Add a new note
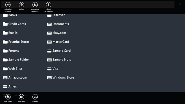Viewport: 185px width, 104px height. click(21, 97)
